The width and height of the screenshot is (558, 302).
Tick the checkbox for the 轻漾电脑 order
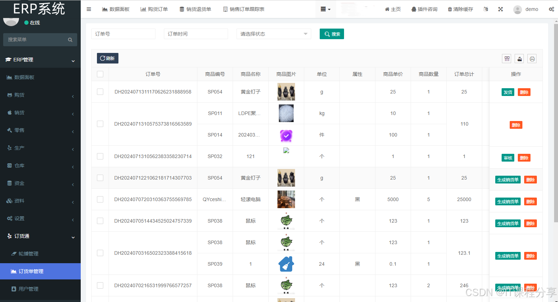click(x=100, y=199)
